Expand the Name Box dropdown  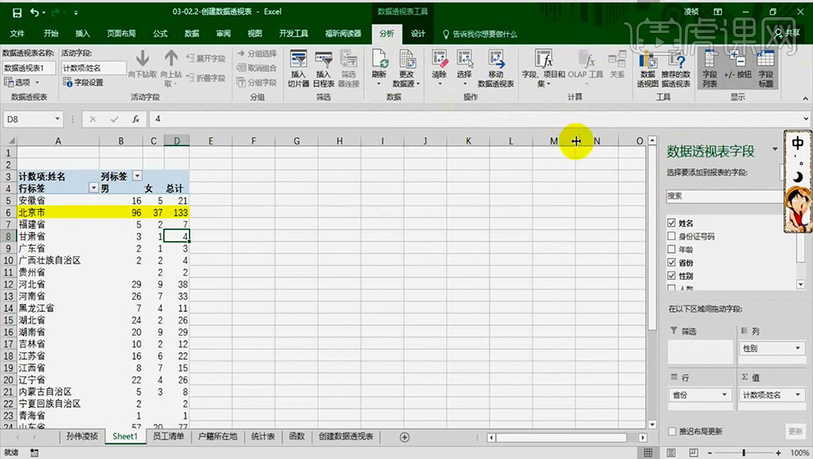pos(57,119)
